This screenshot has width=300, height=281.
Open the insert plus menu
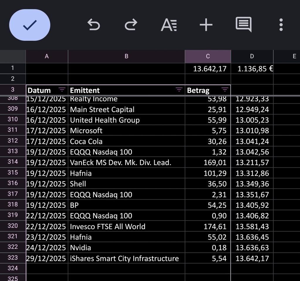(x=206, y=25)
